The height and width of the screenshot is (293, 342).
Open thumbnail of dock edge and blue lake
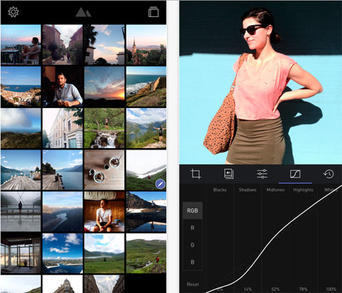point(62,170)
